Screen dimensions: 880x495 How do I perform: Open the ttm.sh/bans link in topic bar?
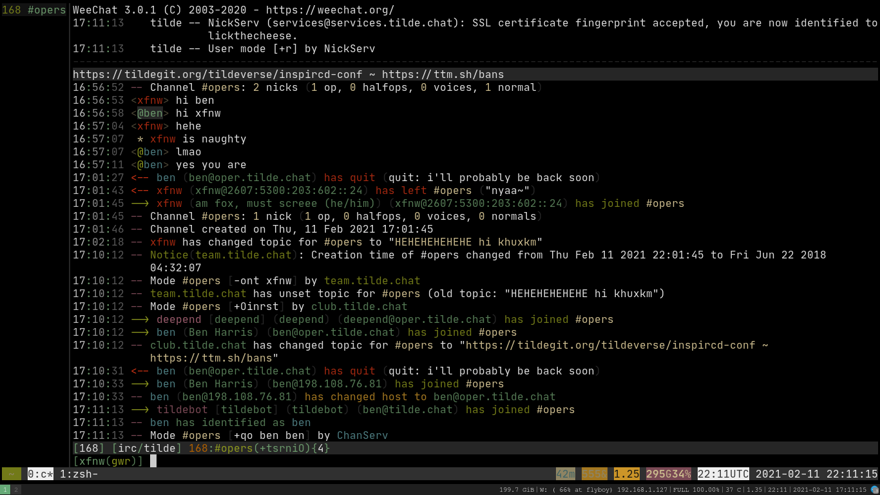tap(443, 75)
